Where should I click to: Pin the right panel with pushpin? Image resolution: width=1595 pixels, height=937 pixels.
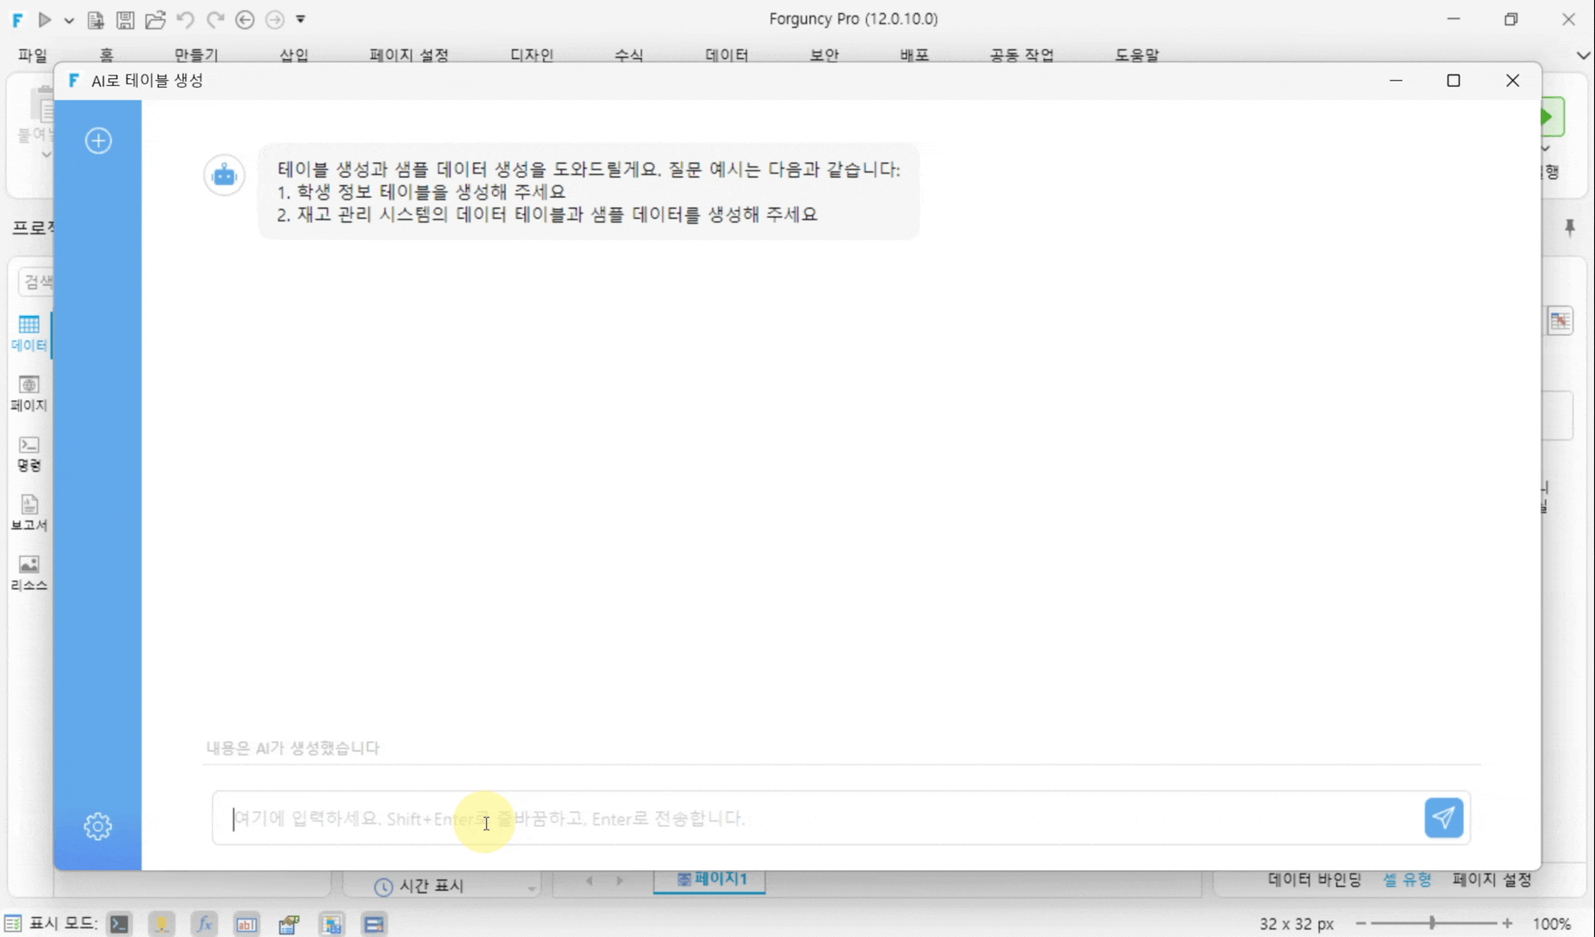pos(1570,227)
